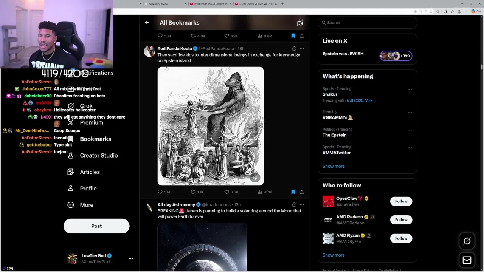
Task: Like the post with 45K likes
Action: 231,36
